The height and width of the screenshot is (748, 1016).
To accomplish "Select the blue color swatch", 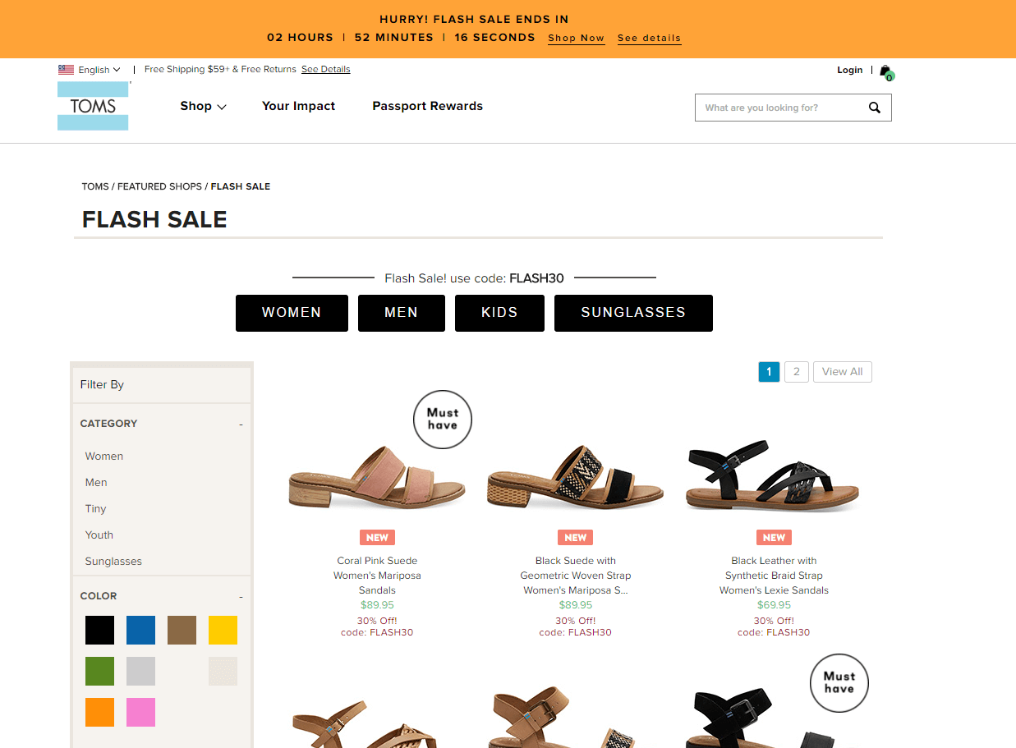I will 140,630.
